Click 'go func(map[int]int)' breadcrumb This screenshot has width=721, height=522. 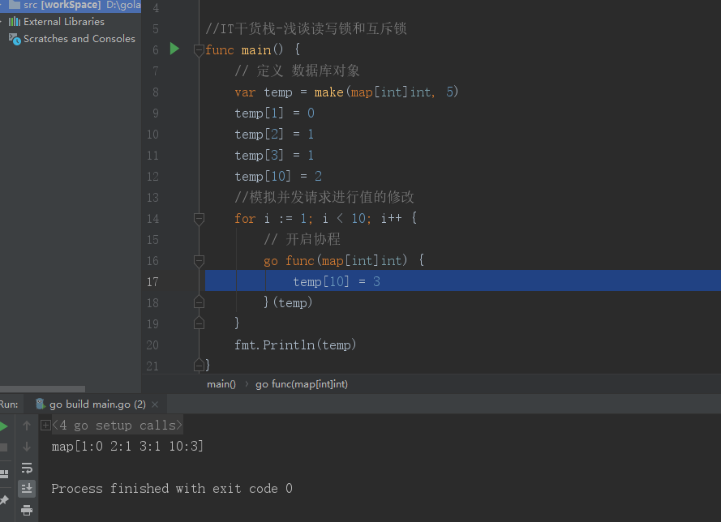pyautogui.click(x=301, y=384)
